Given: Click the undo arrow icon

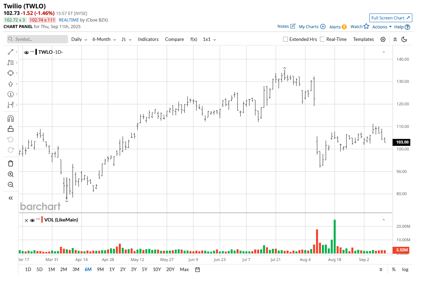Looking at the screenshot, I should [10, 139].
